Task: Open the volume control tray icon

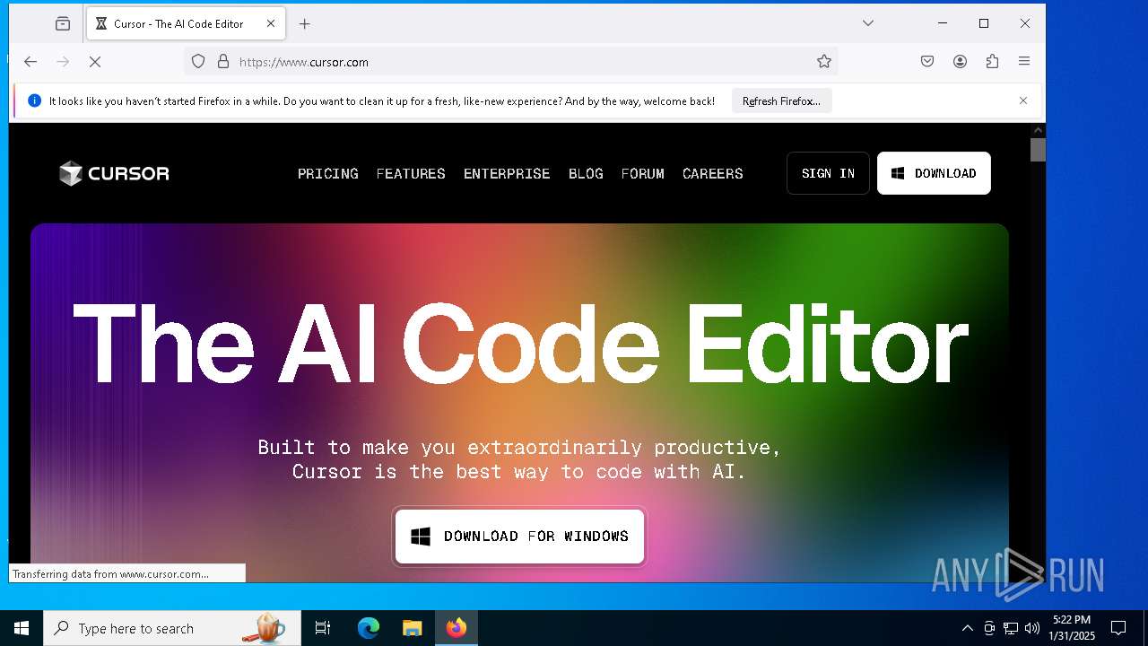Action: tap(1032, 628)
